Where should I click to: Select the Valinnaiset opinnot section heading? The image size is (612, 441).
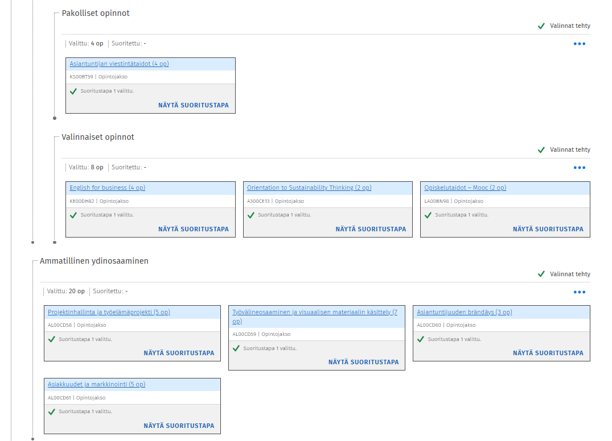coord(98,137)
